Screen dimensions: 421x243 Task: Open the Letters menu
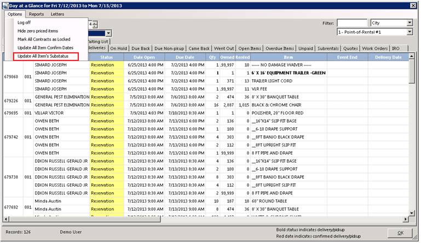coord(57,14)
